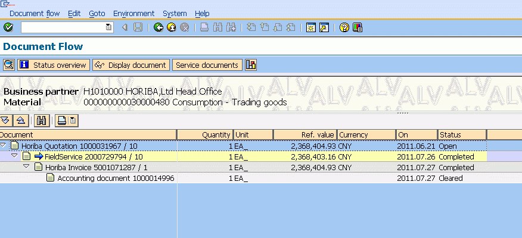The width and height of the screenshot is (522, 238).
Task: Jump to First Page icon
Action: [251, 27]
